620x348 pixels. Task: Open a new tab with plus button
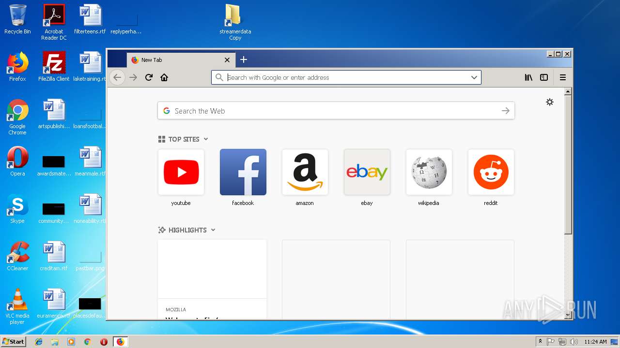coord(244,59)
